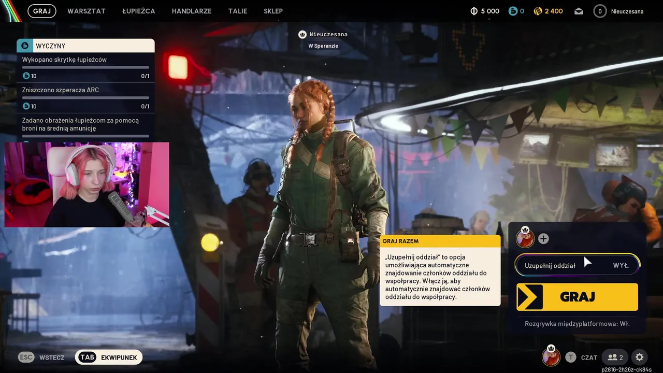
Task: Select feat about średnią amunicję damage
Action: (85, 127)
